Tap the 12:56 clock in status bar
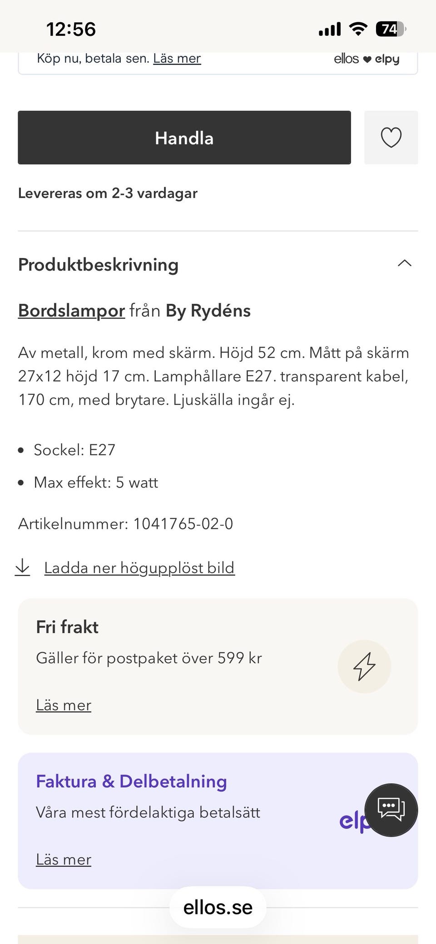The image size is (436, 944). click(x=71, y=29)
